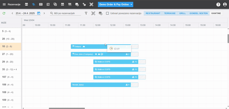Toggle Ustvari povezano rezervacijo checkbox

point(108,13)
